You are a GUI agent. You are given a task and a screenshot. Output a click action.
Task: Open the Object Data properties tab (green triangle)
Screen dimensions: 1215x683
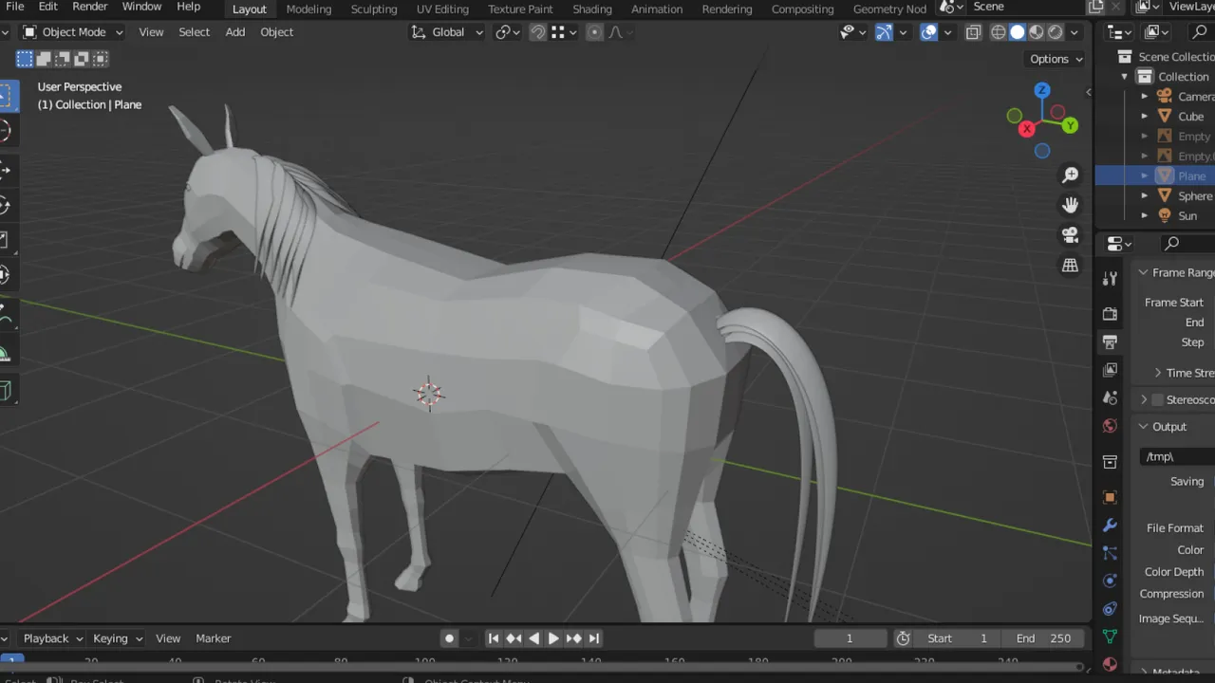tap(1110, 637)
